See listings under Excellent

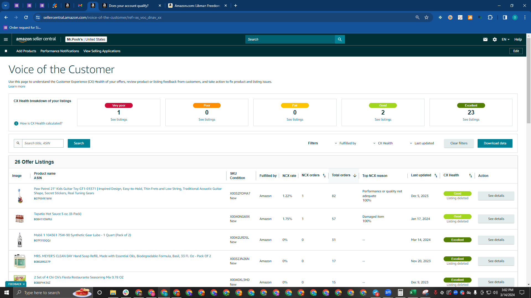(471, 119)
